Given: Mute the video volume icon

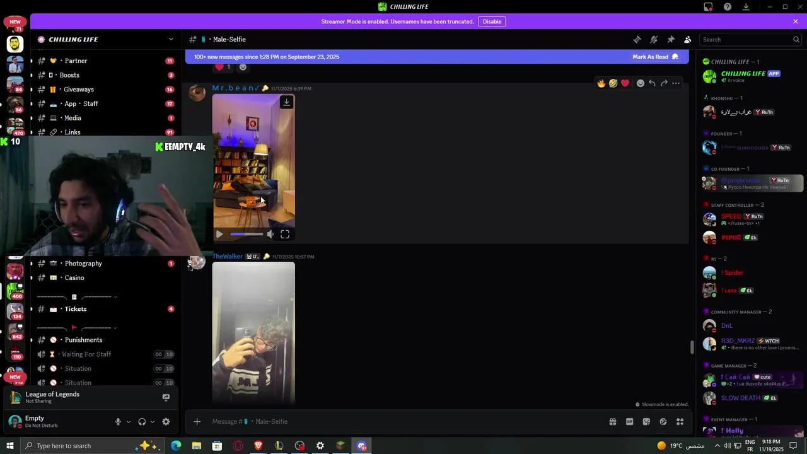Looking at the screenshot, I should [x=270, y=234].
